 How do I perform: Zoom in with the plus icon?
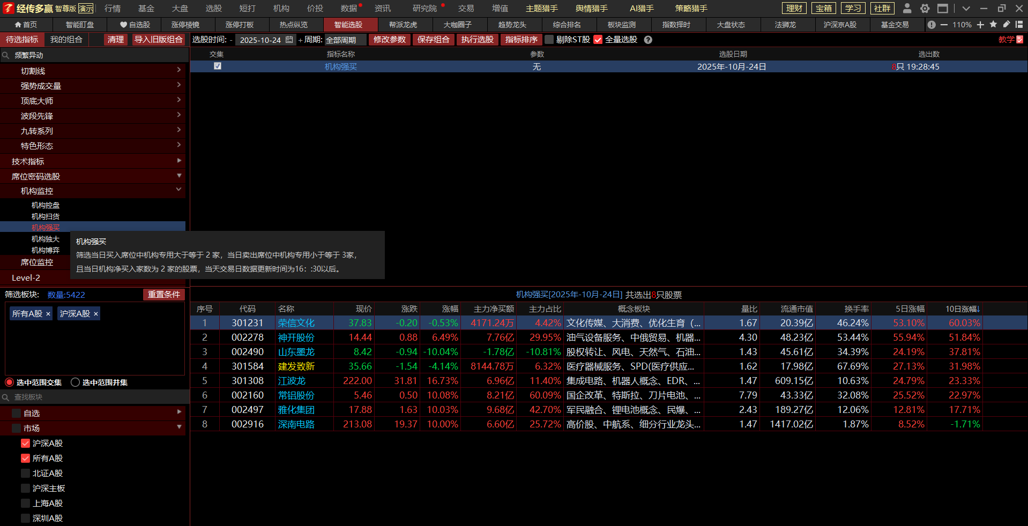tap(980, 25)
